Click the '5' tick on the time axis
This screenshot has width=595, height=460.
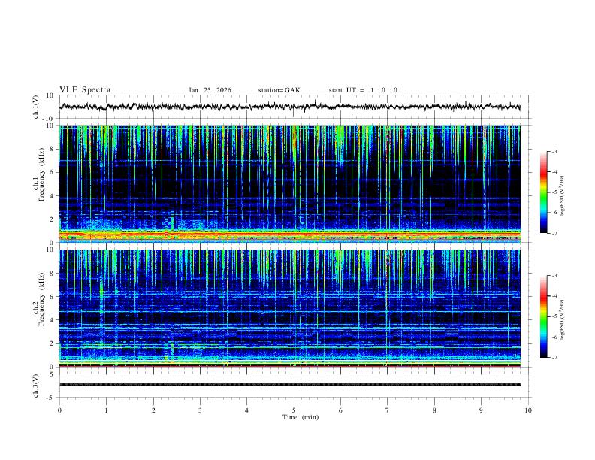click(x=294, y=410)
